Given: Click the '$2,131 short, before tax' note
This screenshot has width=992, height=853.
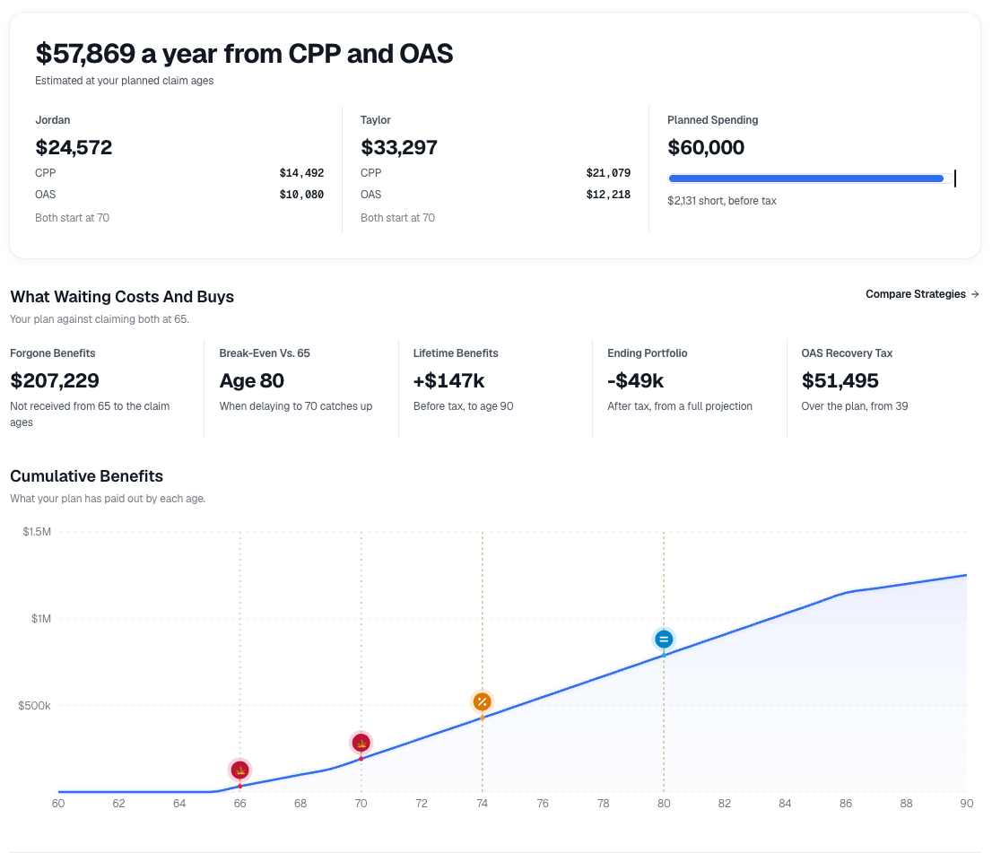Looking at the screenshot, I should tap(722, 201).
